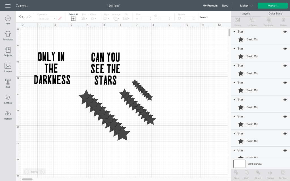Click the Upload cloud icon
This screenshot has height=181, width=290.
coord(8,115)
